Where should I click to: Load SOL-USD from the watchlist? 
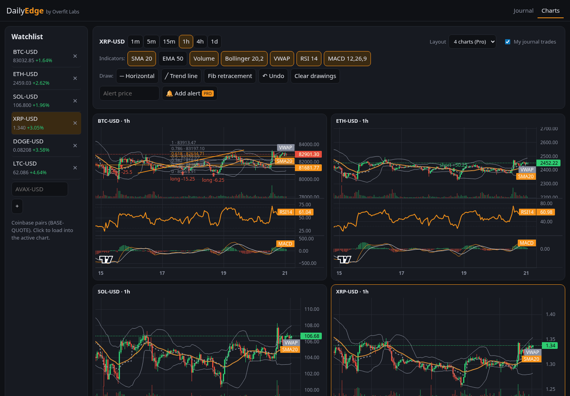point(42,101)
